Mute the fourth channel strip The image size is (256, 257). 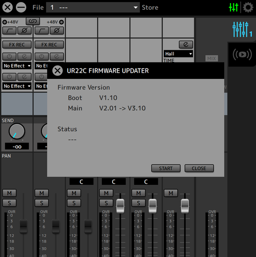(x=106, y=193)
